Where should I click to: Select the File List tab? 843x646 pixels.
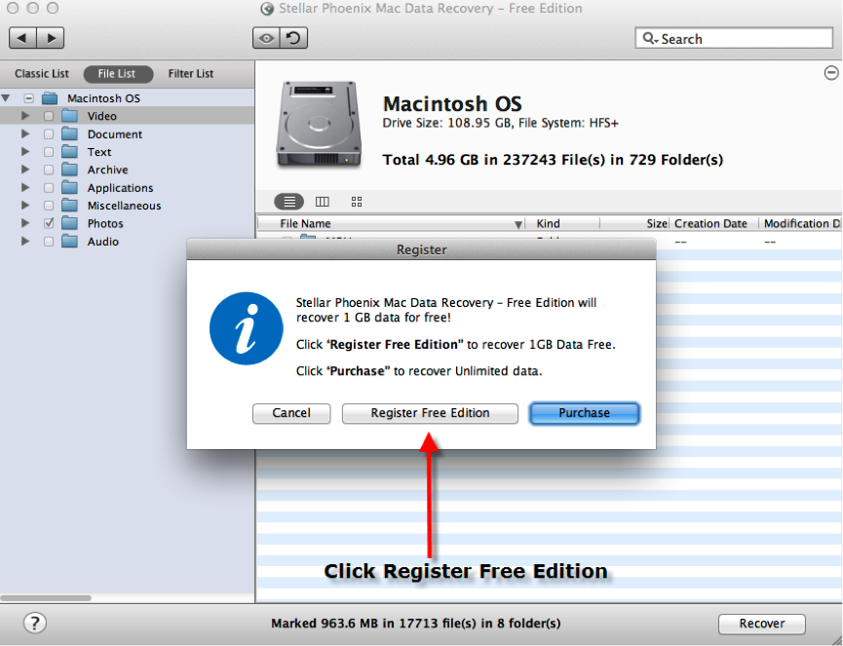pyautogui.click(x=118, y=74)
